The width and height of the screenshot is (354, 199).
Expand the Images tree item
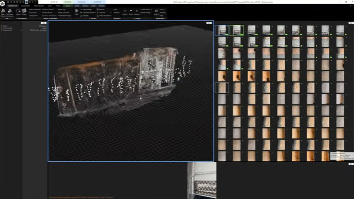pos(2,26)
